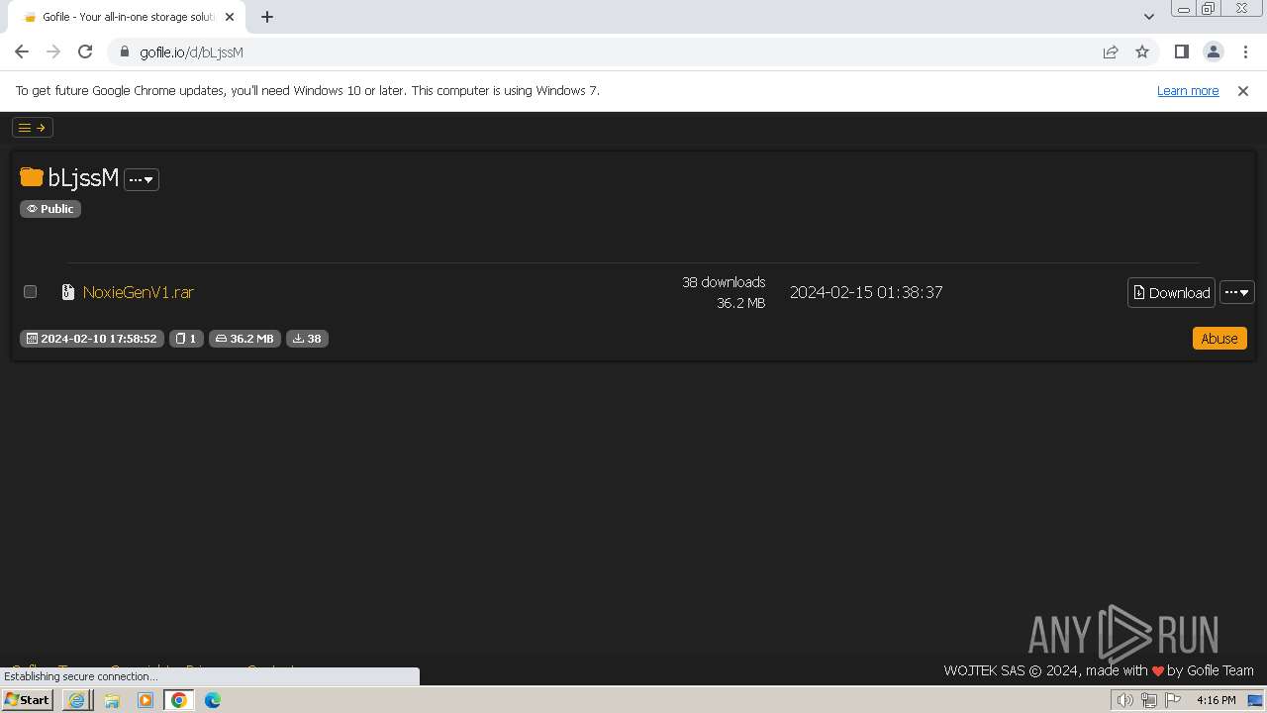
Task: Download NoxieGenV1.rar file
Action: click(1171, 292)
